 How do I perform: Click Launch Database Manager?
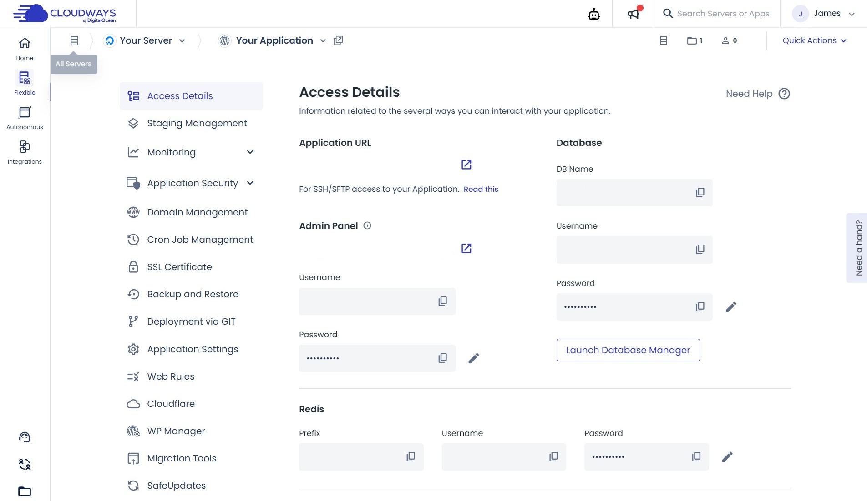point(628,350)
